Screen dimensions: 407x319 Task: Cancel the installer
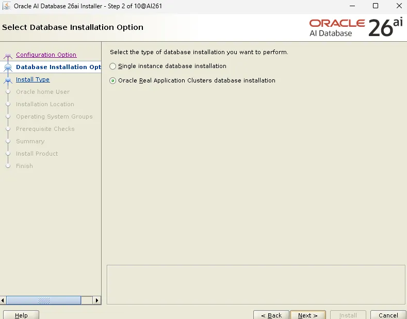tap(388, 315)
